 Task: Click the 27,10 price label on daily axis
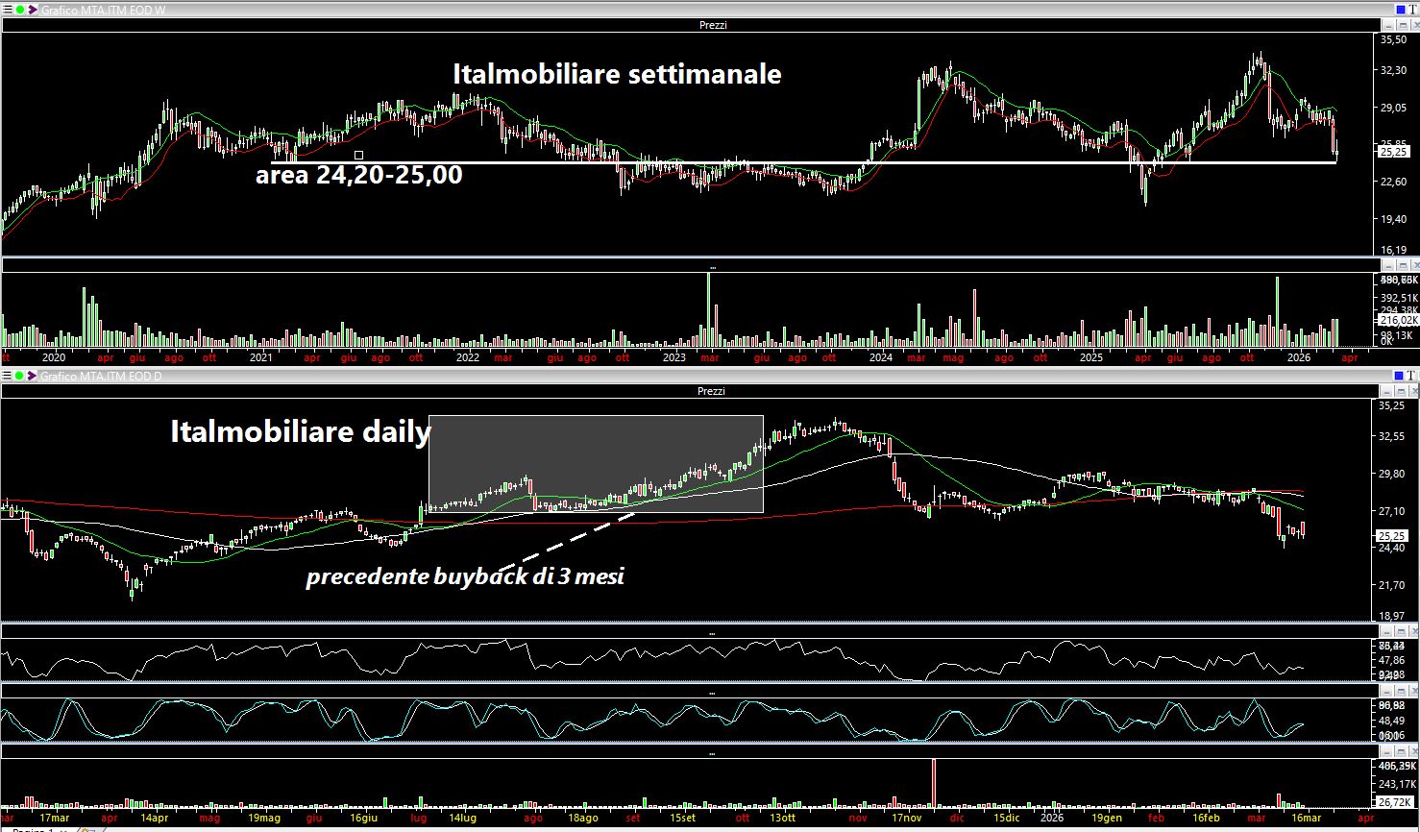pos(1393,511)
